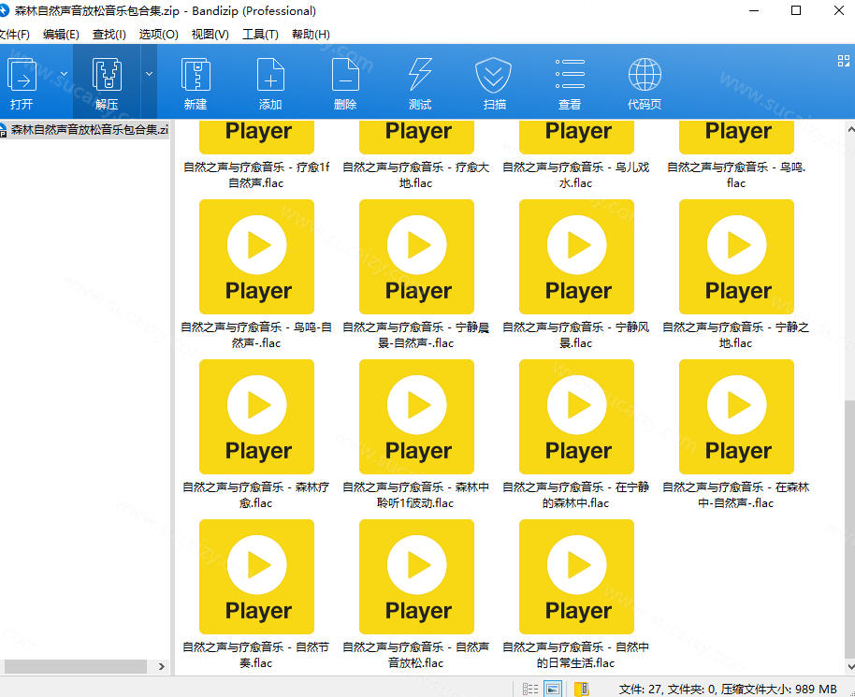
Task: Click the 扫描 (Scan) shield icon
Action: click(494, 75)
